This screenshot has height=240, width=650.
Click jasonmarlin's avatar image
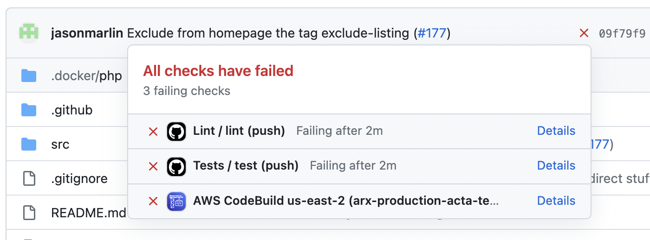tap(28, 33)
